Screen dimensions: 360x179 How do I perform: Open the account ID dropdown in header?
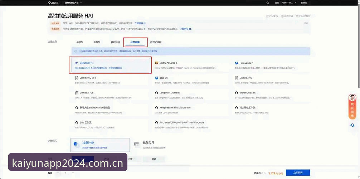pyautogui.click(x=289, y=3)
